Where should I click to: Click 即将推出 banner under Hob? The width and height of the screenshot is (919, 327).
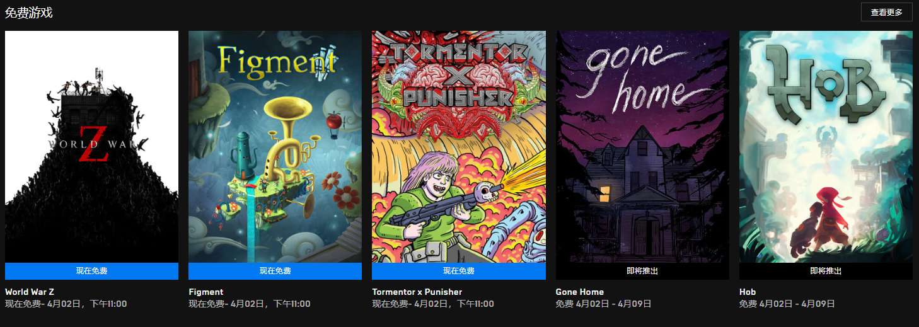(826, 271)
